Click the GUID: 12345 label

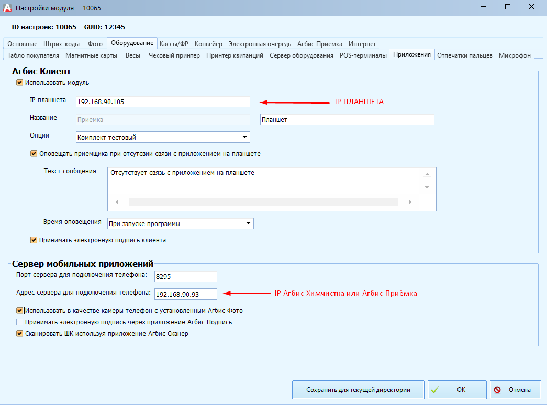pyautogui.click(x=104, y=27)
